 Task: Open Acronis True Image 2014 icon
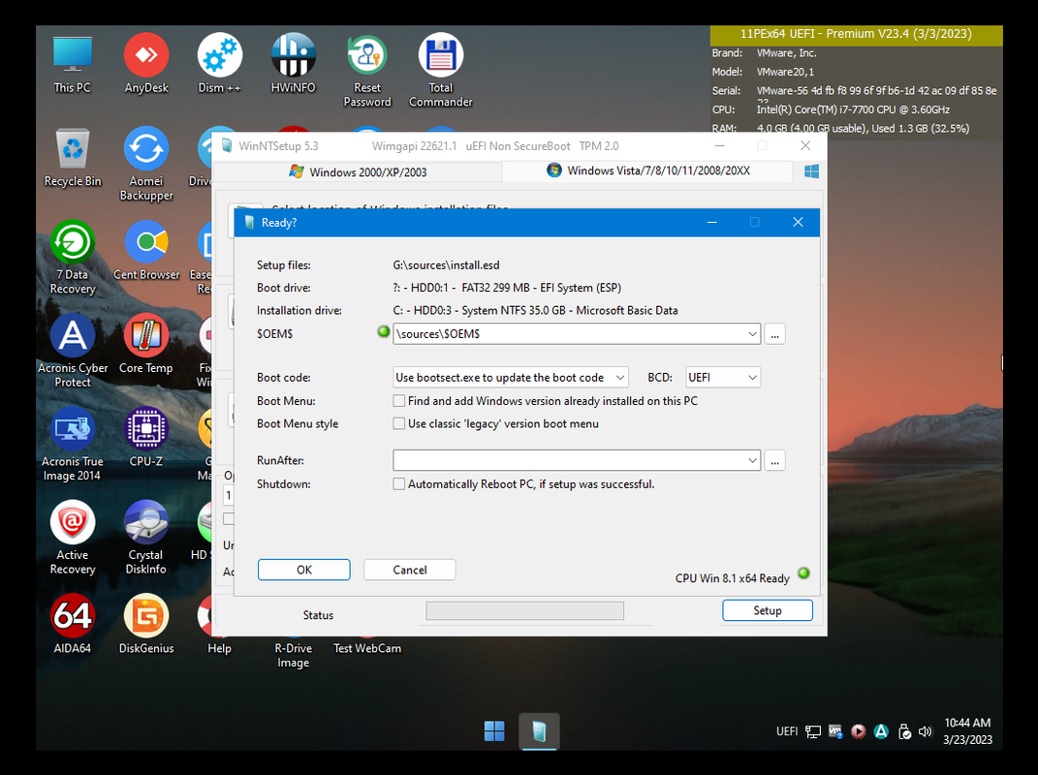pyautogui.click(x=72, y=444)
